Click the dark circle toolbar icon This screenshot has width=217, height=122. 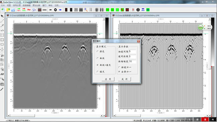(x=138, y=10)
